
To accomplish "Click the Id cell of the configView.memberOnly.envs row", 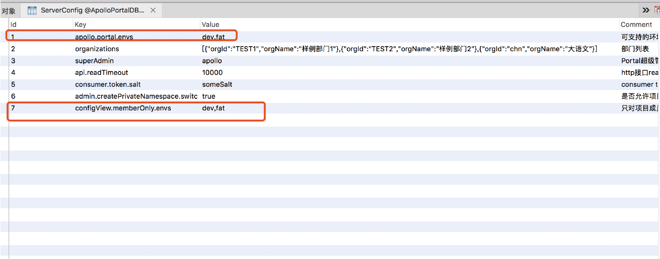I will click(x=41, y=108).
